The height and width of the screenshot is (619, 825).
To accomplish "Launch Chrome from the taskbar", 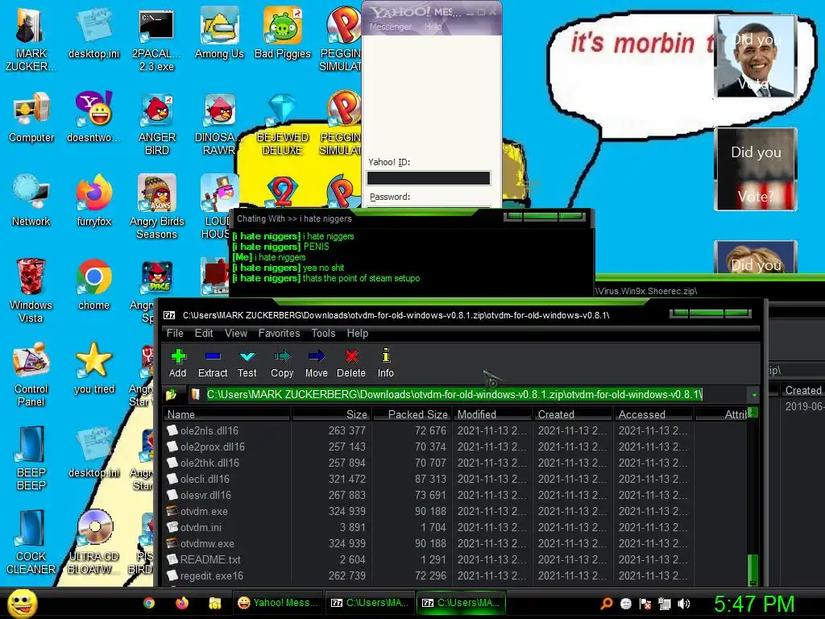I will point(149,603).
